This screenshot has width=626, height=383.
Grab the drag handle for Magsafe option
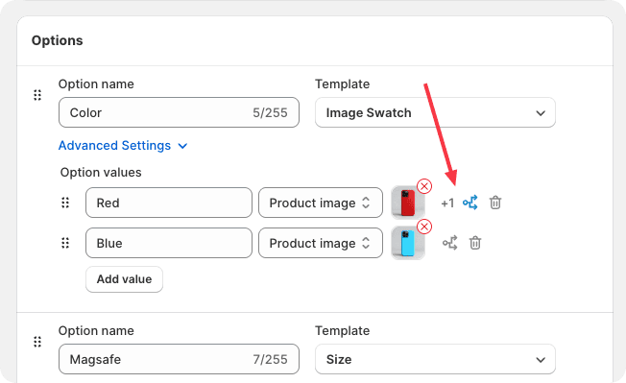point(37,342)
